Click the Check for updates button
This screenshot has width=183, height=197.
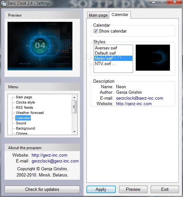[42, 189]
